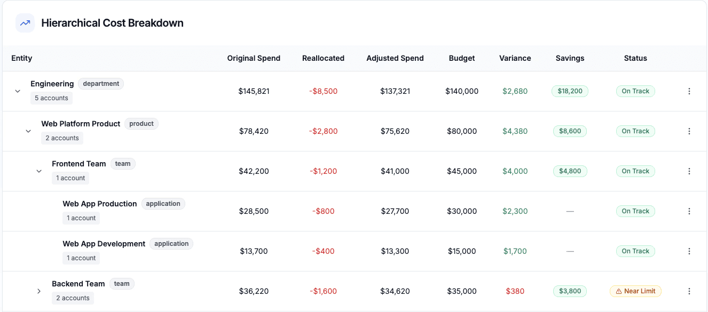708x312 pixels.
Task: Click the Status column header
Action: tap(635, 58)
